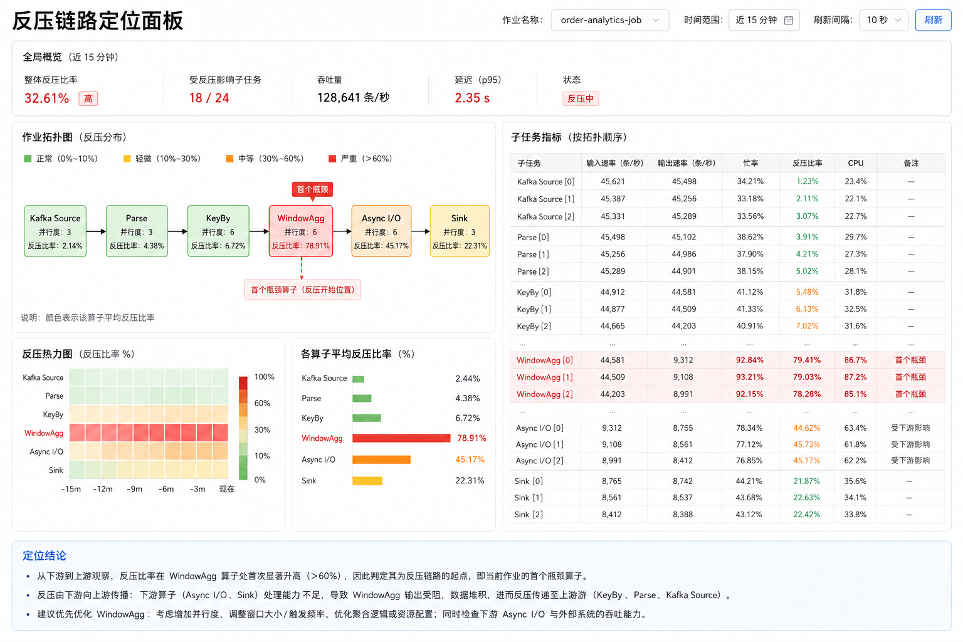Click green 正常 legend swatch
Image resolution: width=963 pixels, height=642 pixels.
tap(28, 159)
